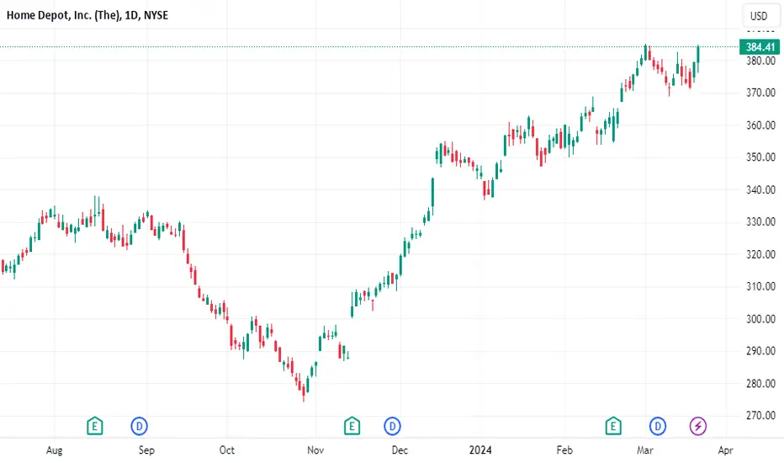Open the February earnings marker (E)
784x463 pixels.
coord(613,426)
